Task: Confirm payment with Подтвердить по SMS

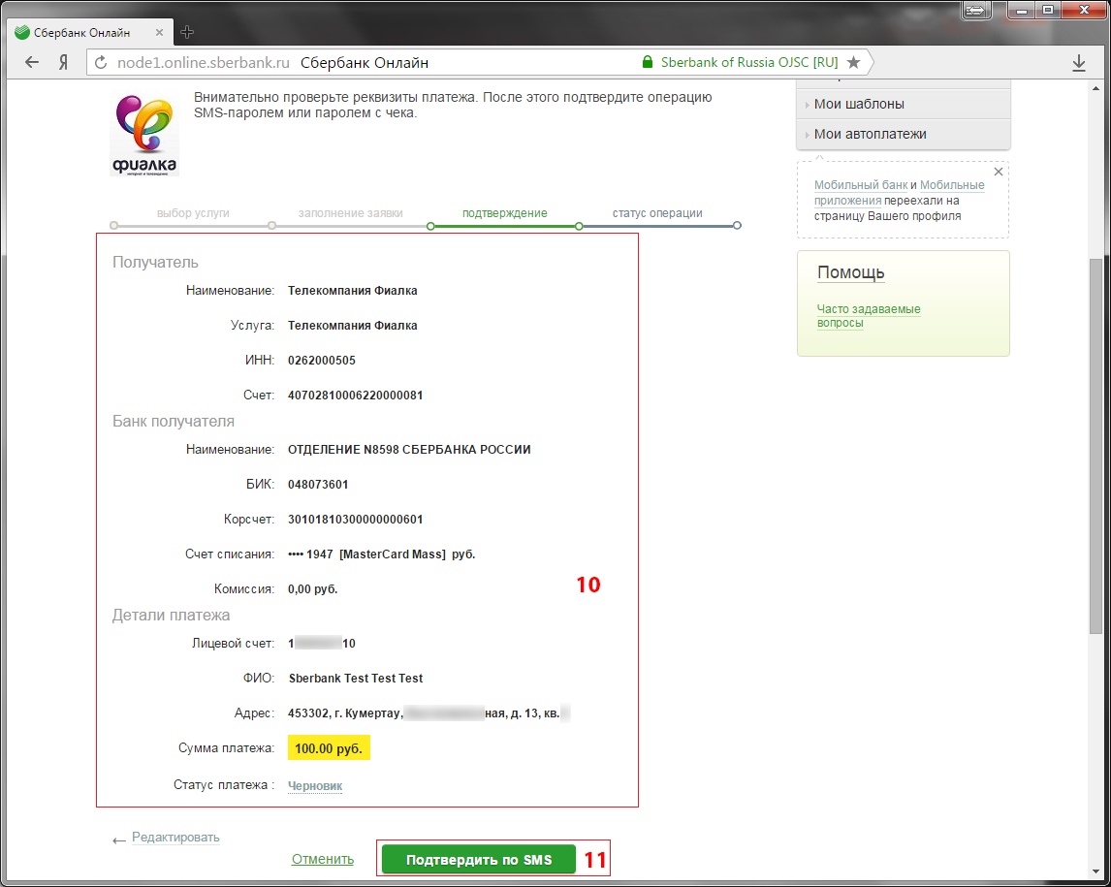Action: pos(479,859)
